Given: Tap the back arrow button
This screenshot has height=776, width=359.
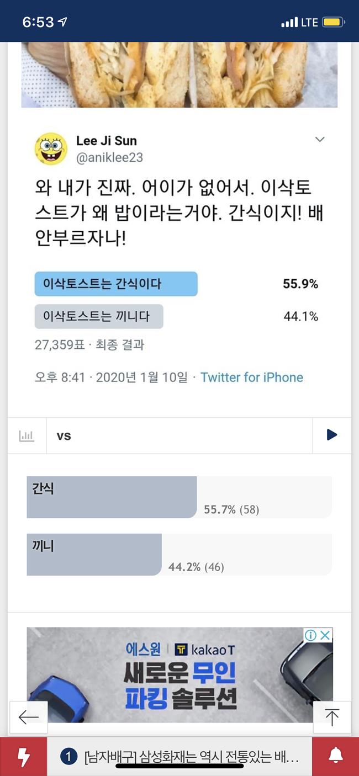Looking at the screenshot, I should coord(28,717).
